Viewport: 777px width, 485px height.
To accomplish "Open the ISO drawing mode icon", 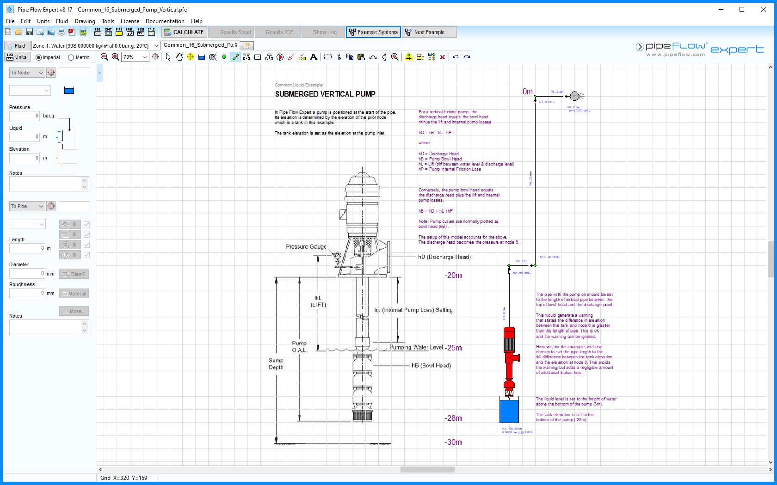I will coord(98,32).
